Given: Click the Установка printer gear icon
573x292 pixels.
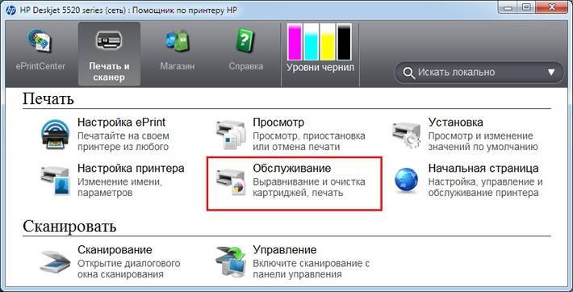Looking at the screenshot, I should tap(406, 136).
